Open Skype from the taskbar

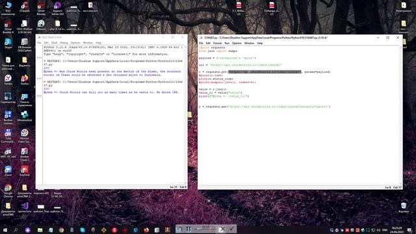[83, 229]
